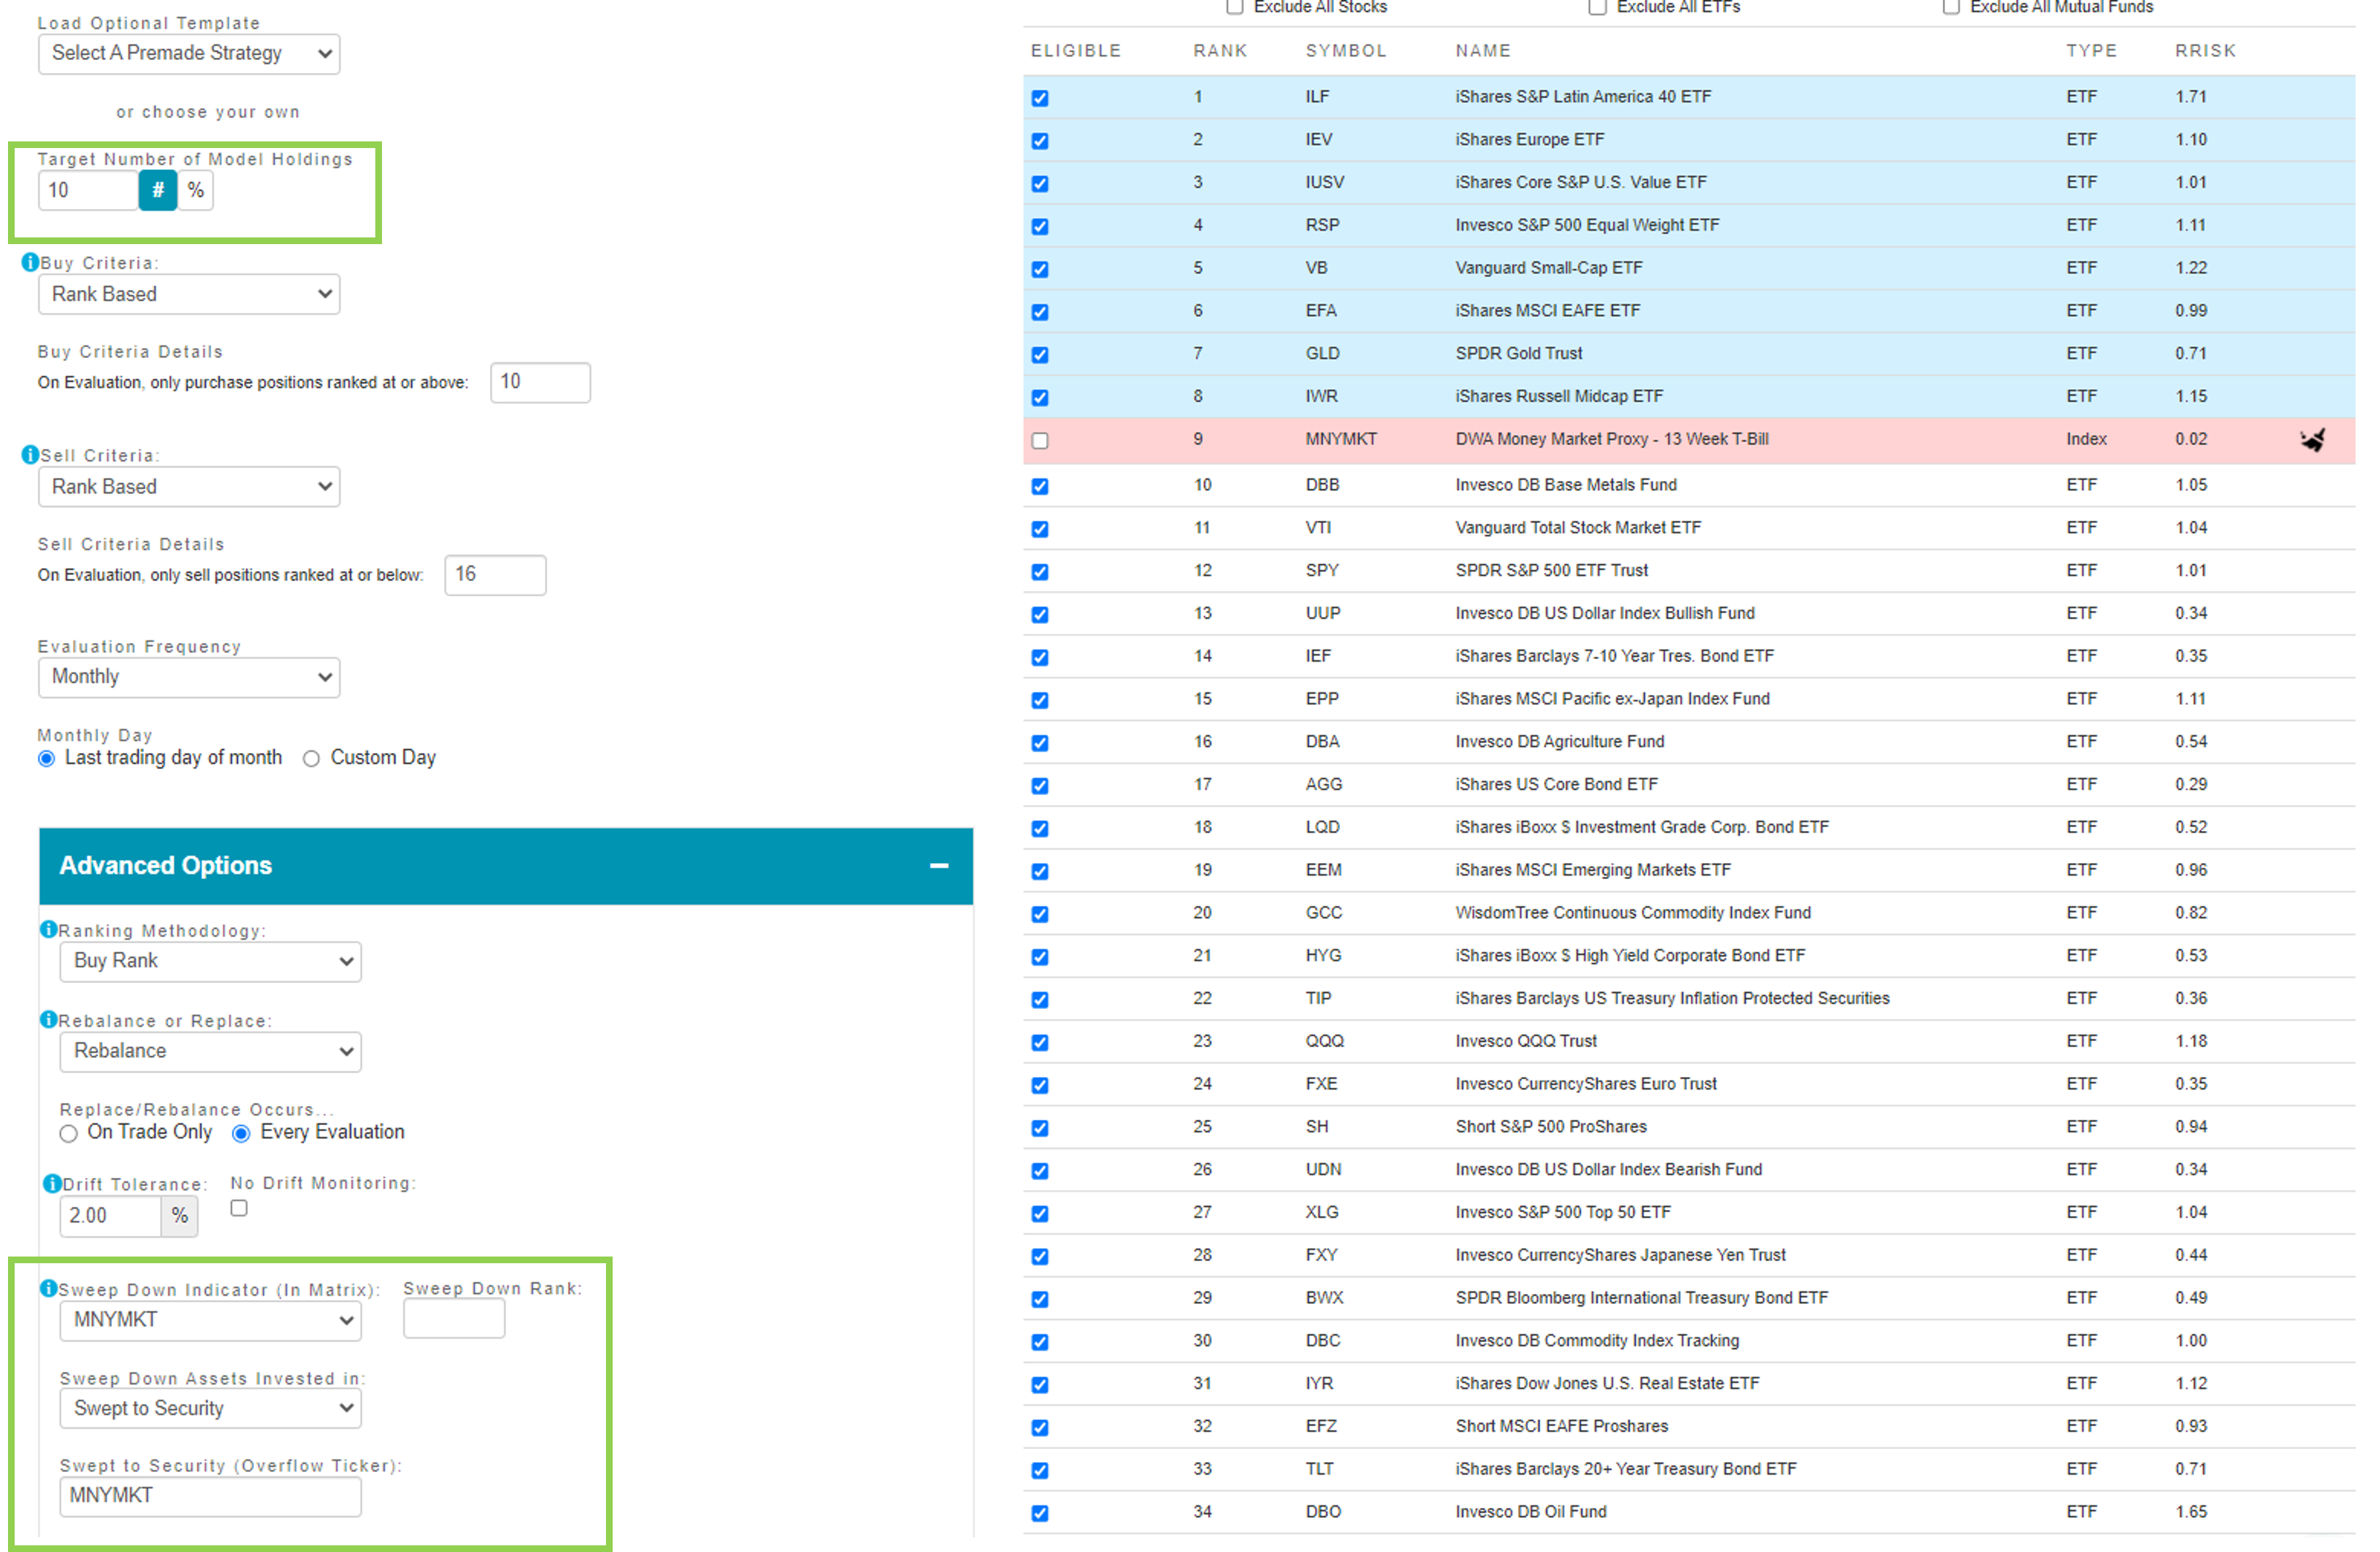Open the Buy Criteria info icon
This screenshot has width=2380, height=1552.
tap(30, 262)
